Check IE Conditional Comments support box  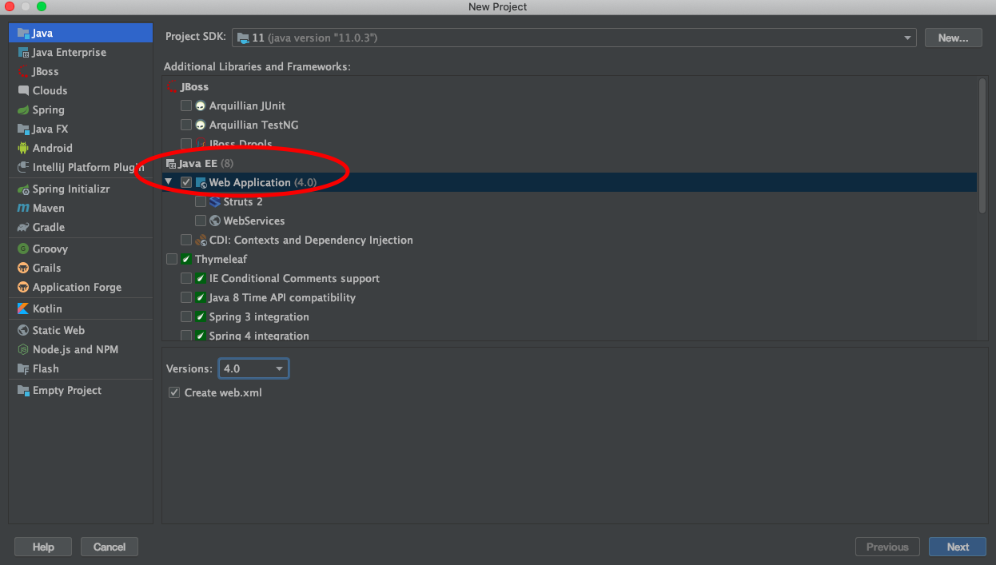[186, 278]
